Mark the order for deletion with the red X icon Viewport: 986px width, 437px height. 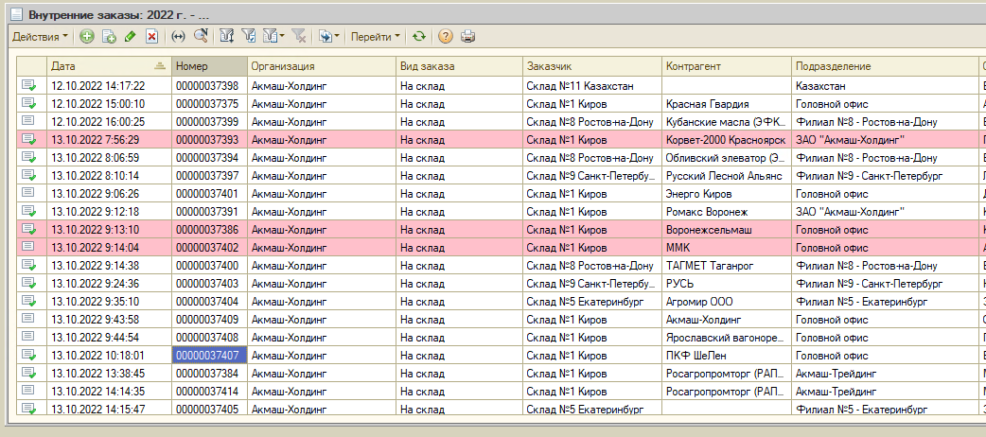tap(151, 37)
